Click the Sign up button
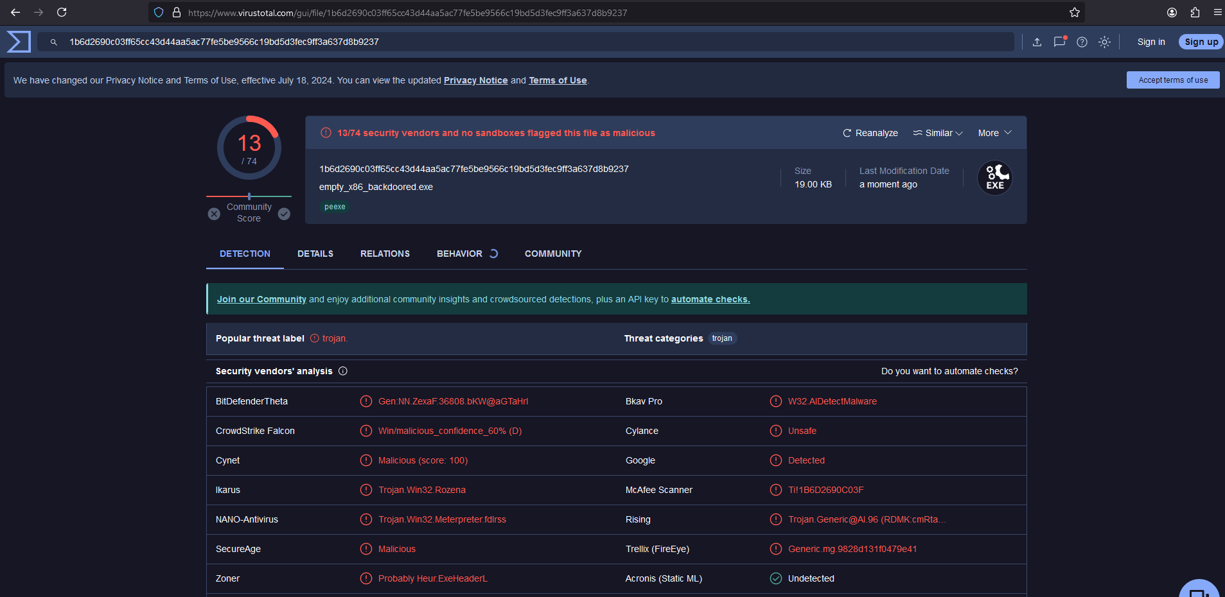Screen dimensions: 1225x597 click(x=1201, y=42)
